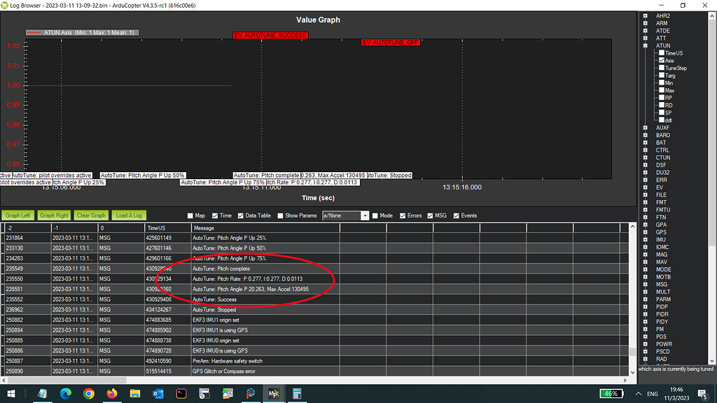Toggle the Map display checkbox
Image resolution: width=717 pixels, height=403 pixels.
click(x=189, y=215)
